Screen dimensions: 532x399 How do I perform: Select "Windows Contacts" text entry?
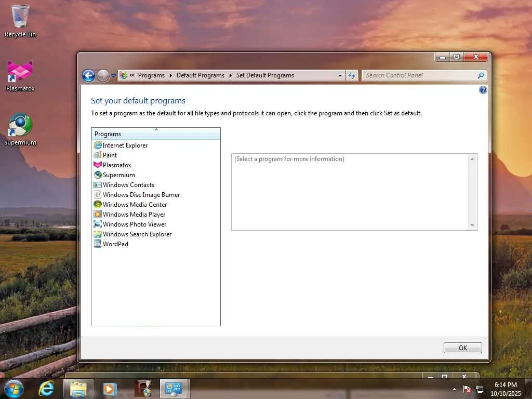129,184
